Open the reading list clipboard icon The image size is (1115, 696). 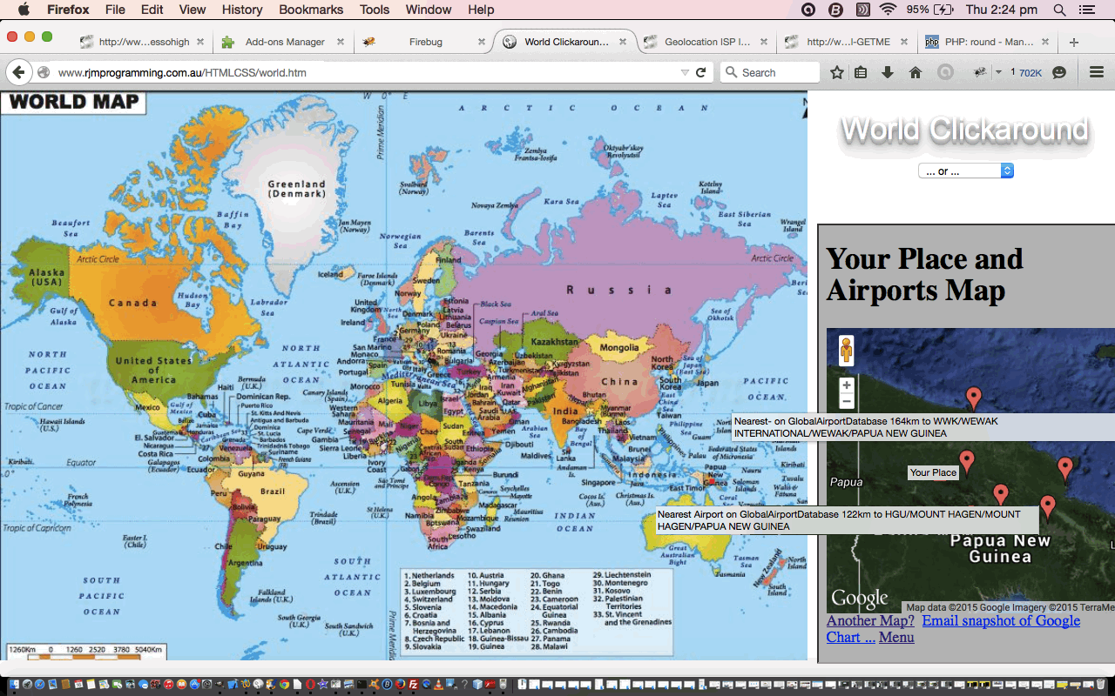pos(860,72)
